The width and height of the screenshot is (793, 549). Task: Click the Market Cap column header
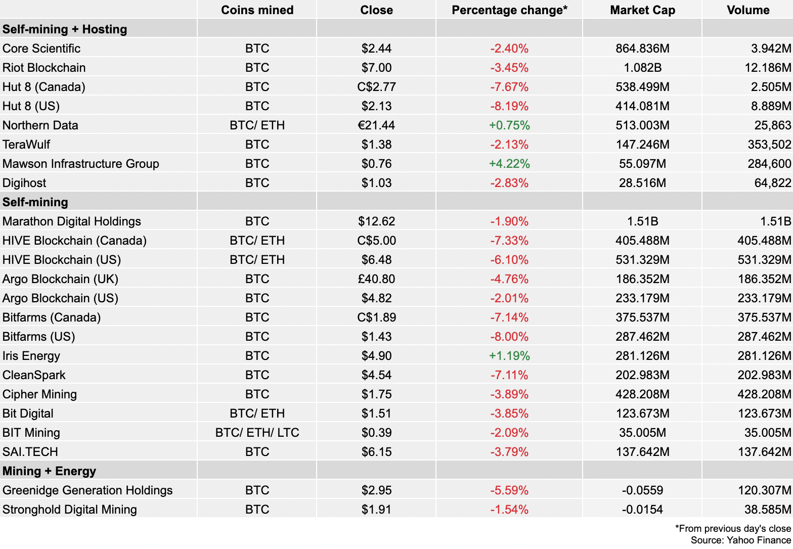coord(642,10)
